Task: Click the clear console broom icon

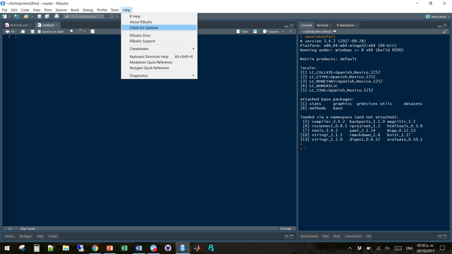Action: point(445,31)
